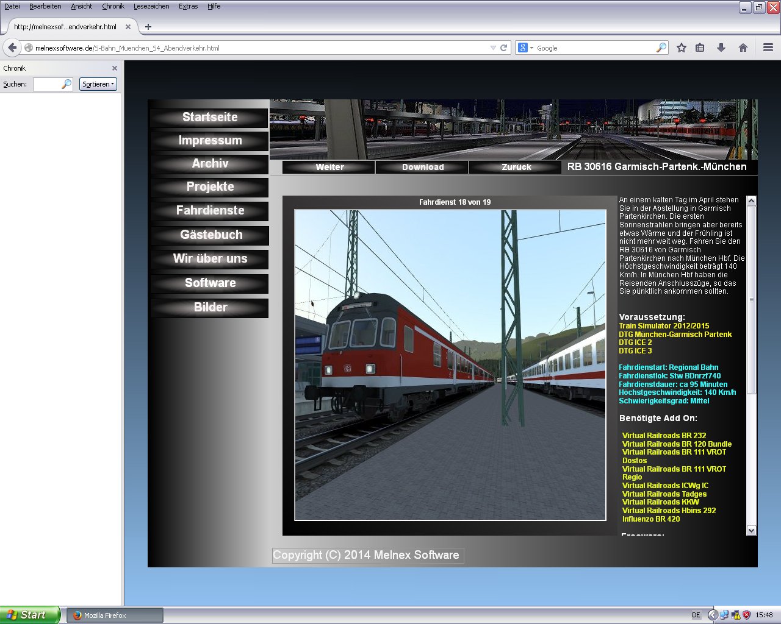Viewport: 781px width, 624px height.
Task: Click the magnifier in the Chronik search field
Action: (67, 84)
